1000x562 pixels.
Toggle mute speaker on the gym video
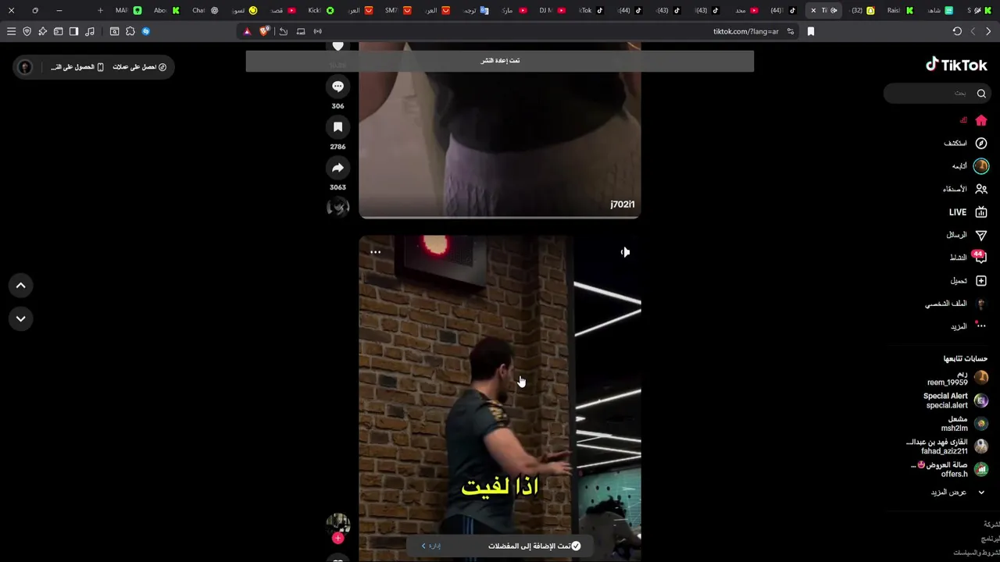tap(625, 252)
